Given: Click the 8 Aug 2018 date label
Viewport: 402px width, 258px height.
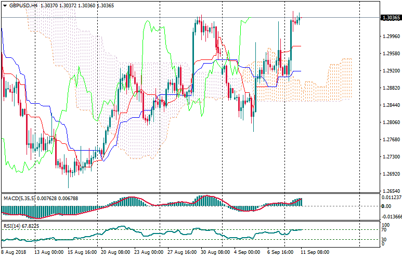Looking at the screenshot, I should tap(14, 251).
